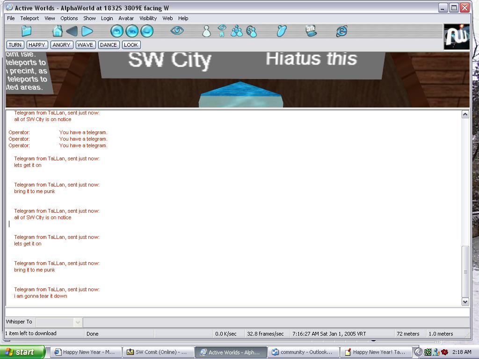Viewport: 479px width, 359px height.
Task: Click the chat scrollbar down arrow
Action: 465,302
